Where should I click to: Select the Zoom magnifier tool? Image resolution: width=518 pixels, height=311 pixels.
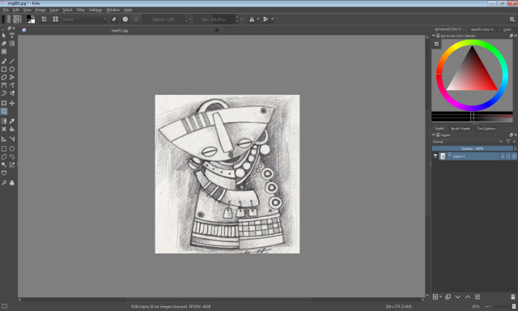[4, 182]
